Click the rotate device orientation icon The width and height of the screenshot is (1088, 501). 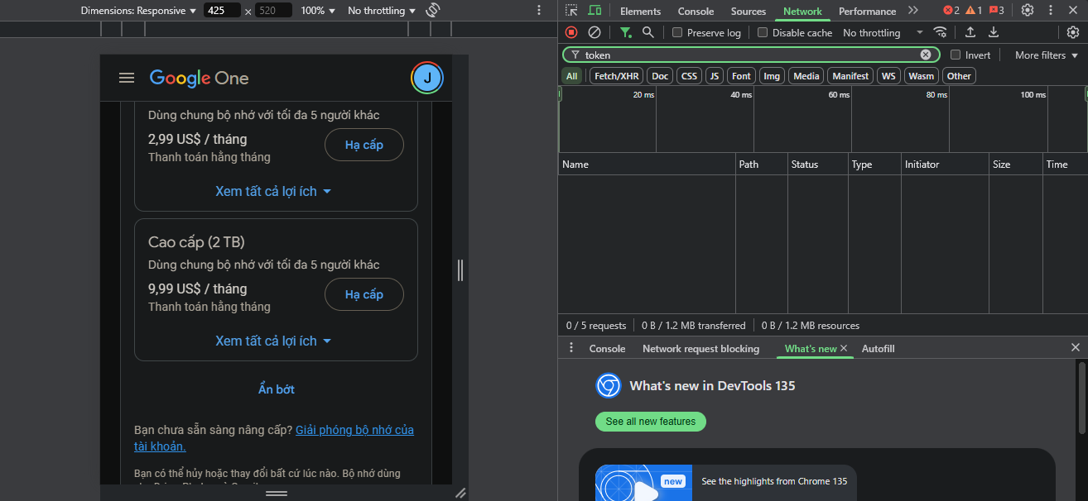[432, 11]
